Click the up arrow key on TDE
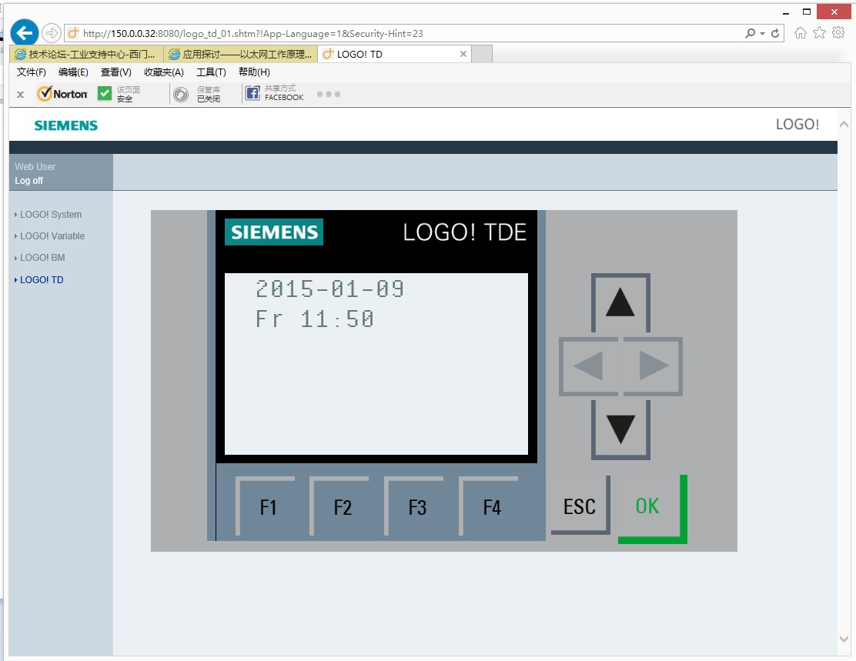856x661 pixels. [x=620, y=303]
